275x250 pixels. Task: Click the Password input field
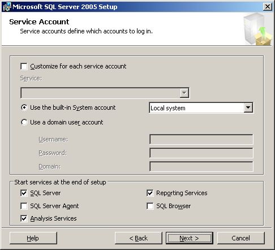click(x=201, y=153)
